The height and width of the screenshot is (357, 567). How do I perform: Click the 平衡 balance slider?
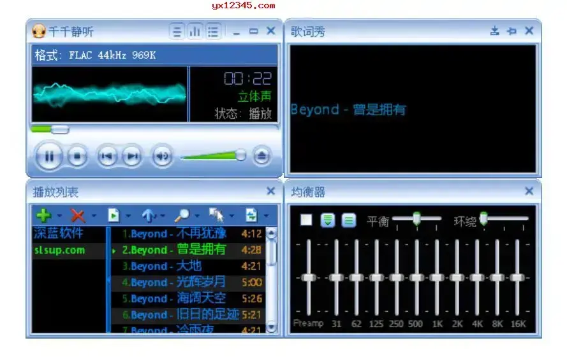tap(416, 219)
